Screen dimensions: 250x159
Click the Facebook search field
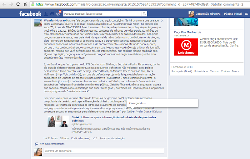click(102, 14)
